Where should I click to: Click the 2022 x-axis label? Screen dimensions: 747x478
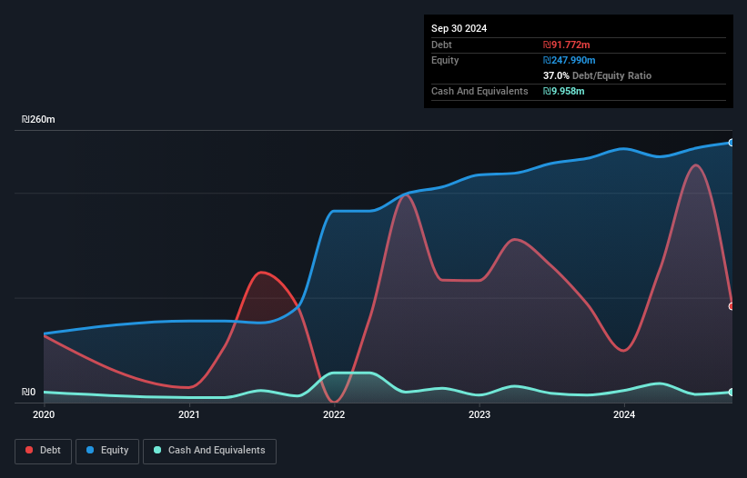[334, 414]
